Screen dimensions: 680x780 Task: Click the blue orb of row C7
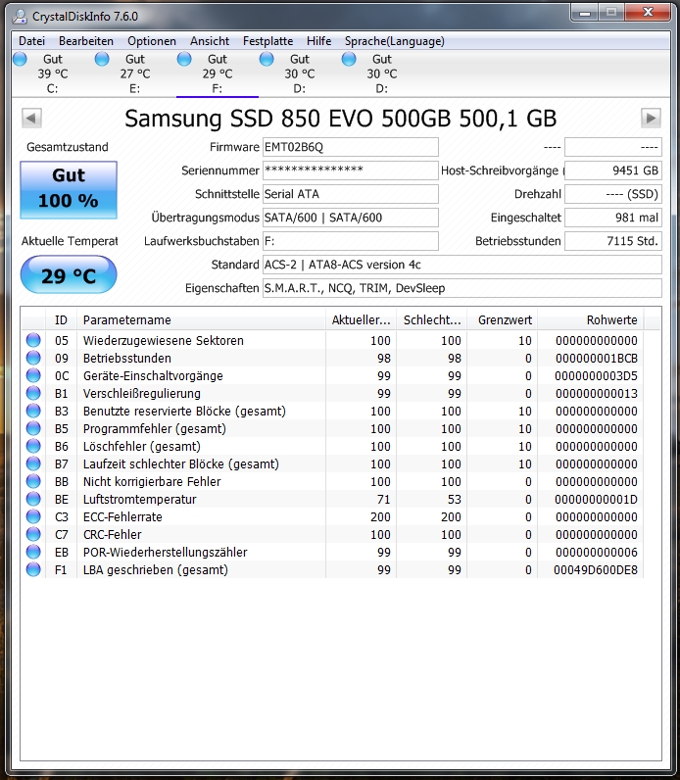[33, 534]
